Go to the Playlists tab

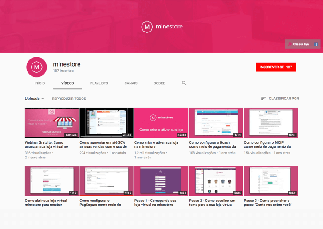pos(99,83)
